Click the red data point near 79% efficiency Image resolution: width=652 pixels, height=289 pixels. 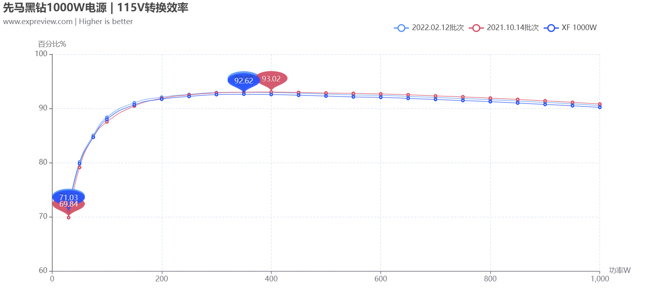79,167
